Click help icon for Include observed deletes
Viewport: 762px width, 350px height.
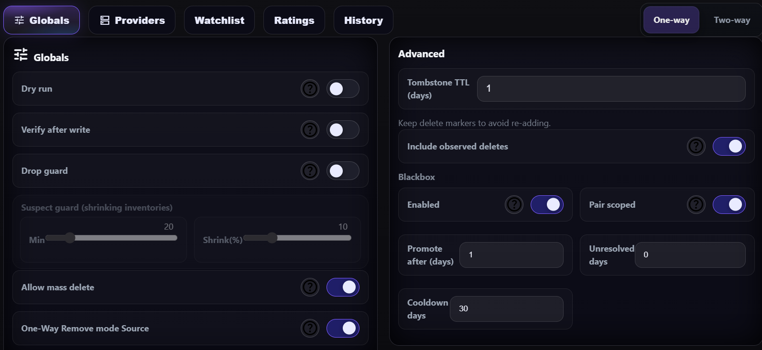pos(696,147)
